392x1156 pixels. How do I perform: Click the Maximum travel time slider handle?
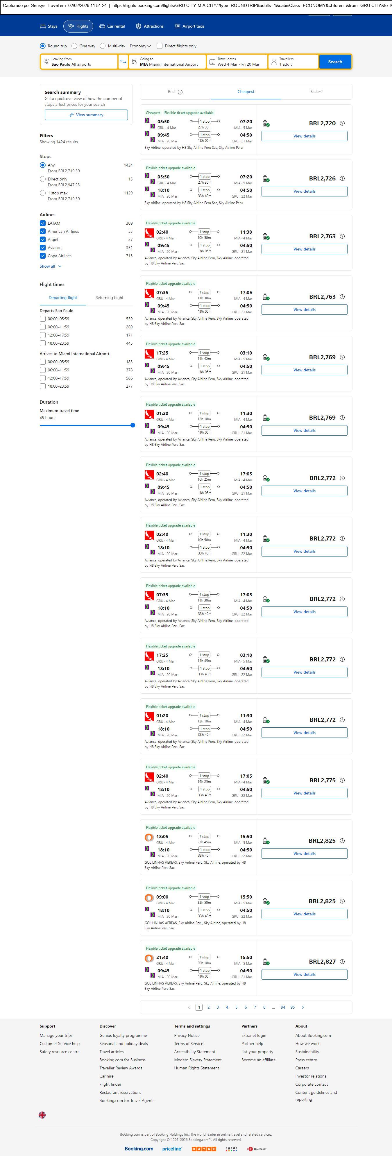point(133,425)
